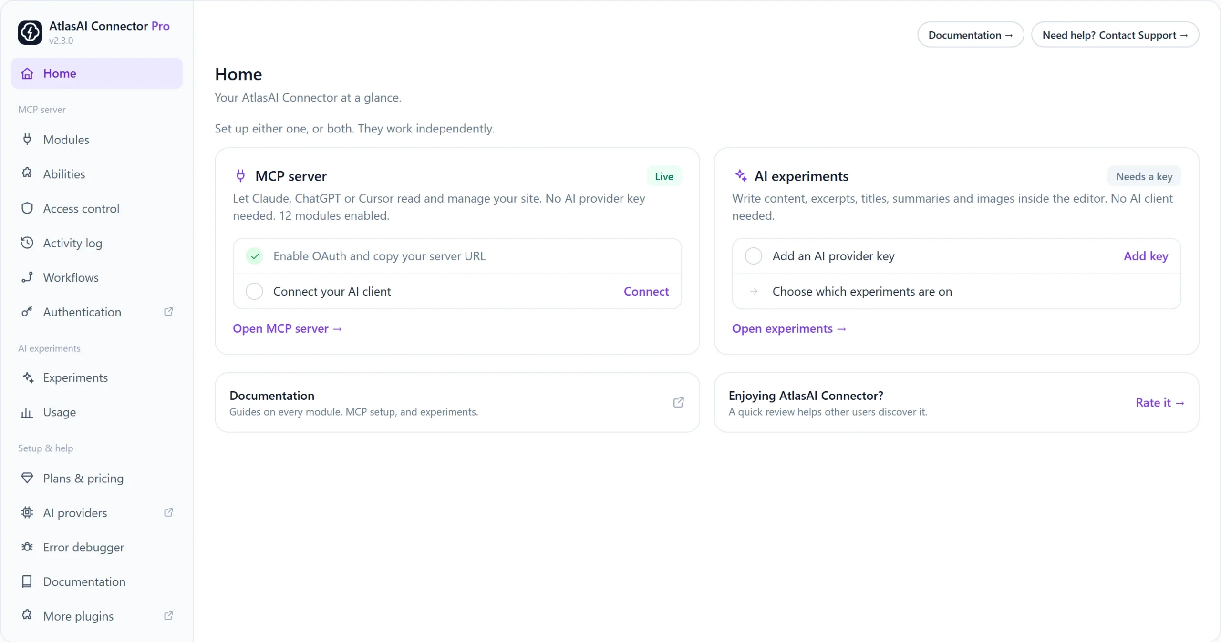Click the AI providers chip icon
The image size is (1221, 642).
27,512
